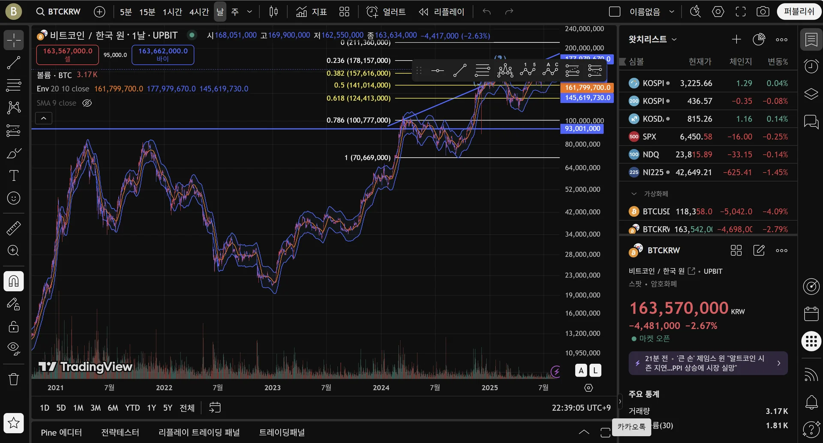Image resolution: width=823 pixels, height=443 pixels.
Task: Toggle stay in drawing mode
Action: [14, 304]
